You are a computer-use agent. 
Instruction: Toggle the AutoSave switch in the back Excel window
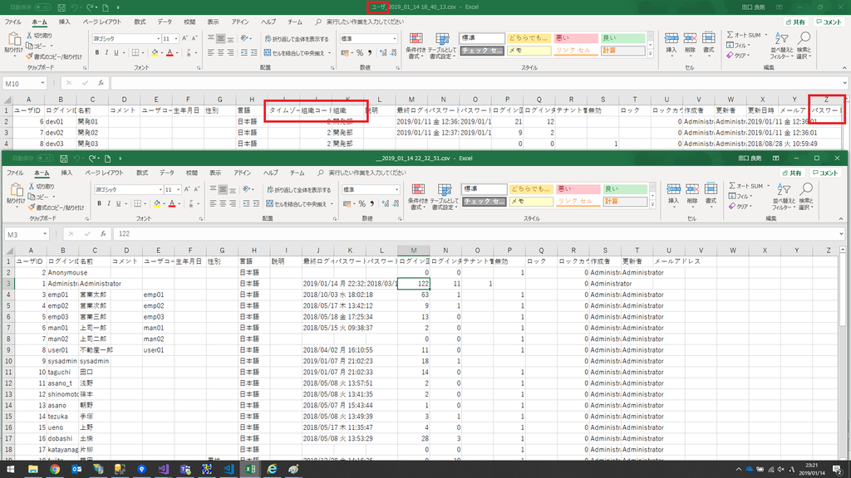click(43, 7)
